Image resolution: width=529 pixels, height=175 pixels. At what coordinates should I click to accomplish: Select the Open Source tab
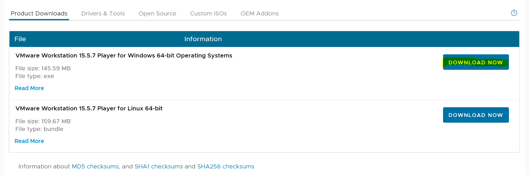click(x=157, y=13)
